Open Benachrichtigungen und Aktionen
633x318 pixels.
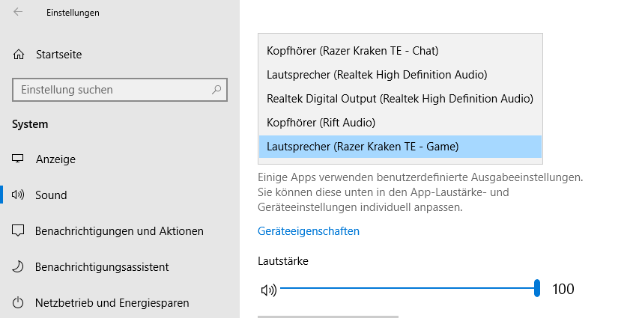pyautogui.click(x=120, y=231)
